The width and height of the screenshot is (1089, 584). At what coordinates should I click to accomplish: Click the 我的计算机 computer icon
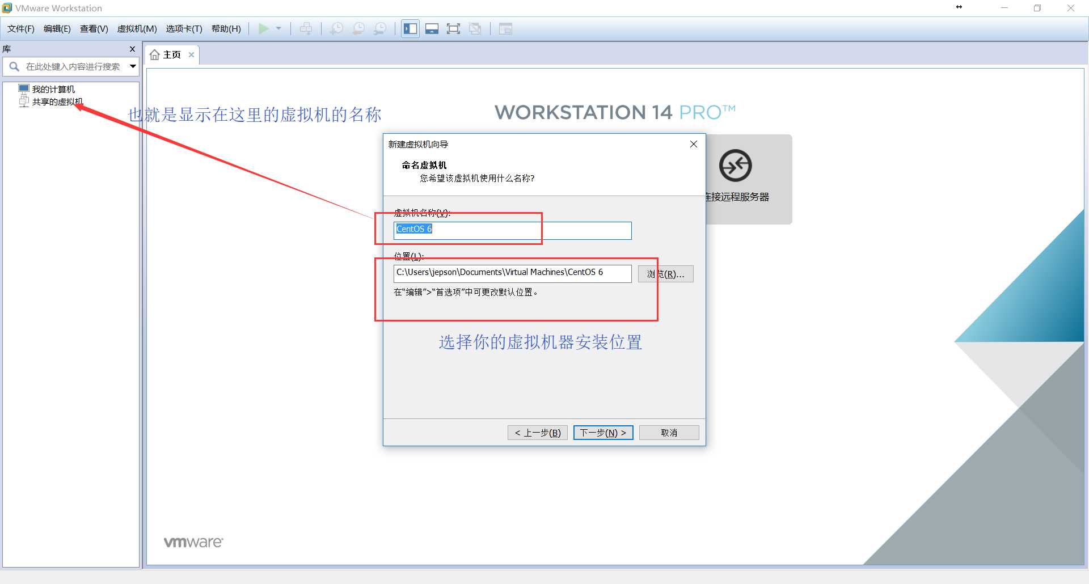pos(23,89)
